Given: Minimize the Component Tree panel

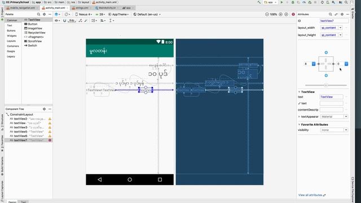Looking at the screenshot, I should (x=50, y=109).
